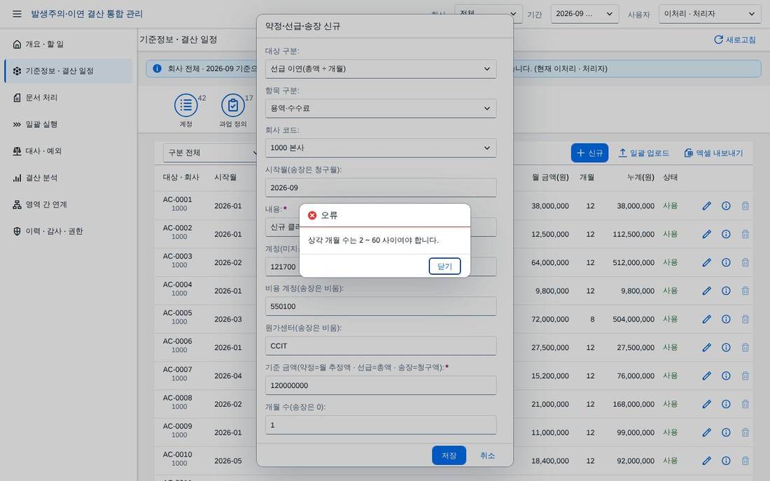Click the 저장 save button

pyautogui.click(x=449, y=456)
